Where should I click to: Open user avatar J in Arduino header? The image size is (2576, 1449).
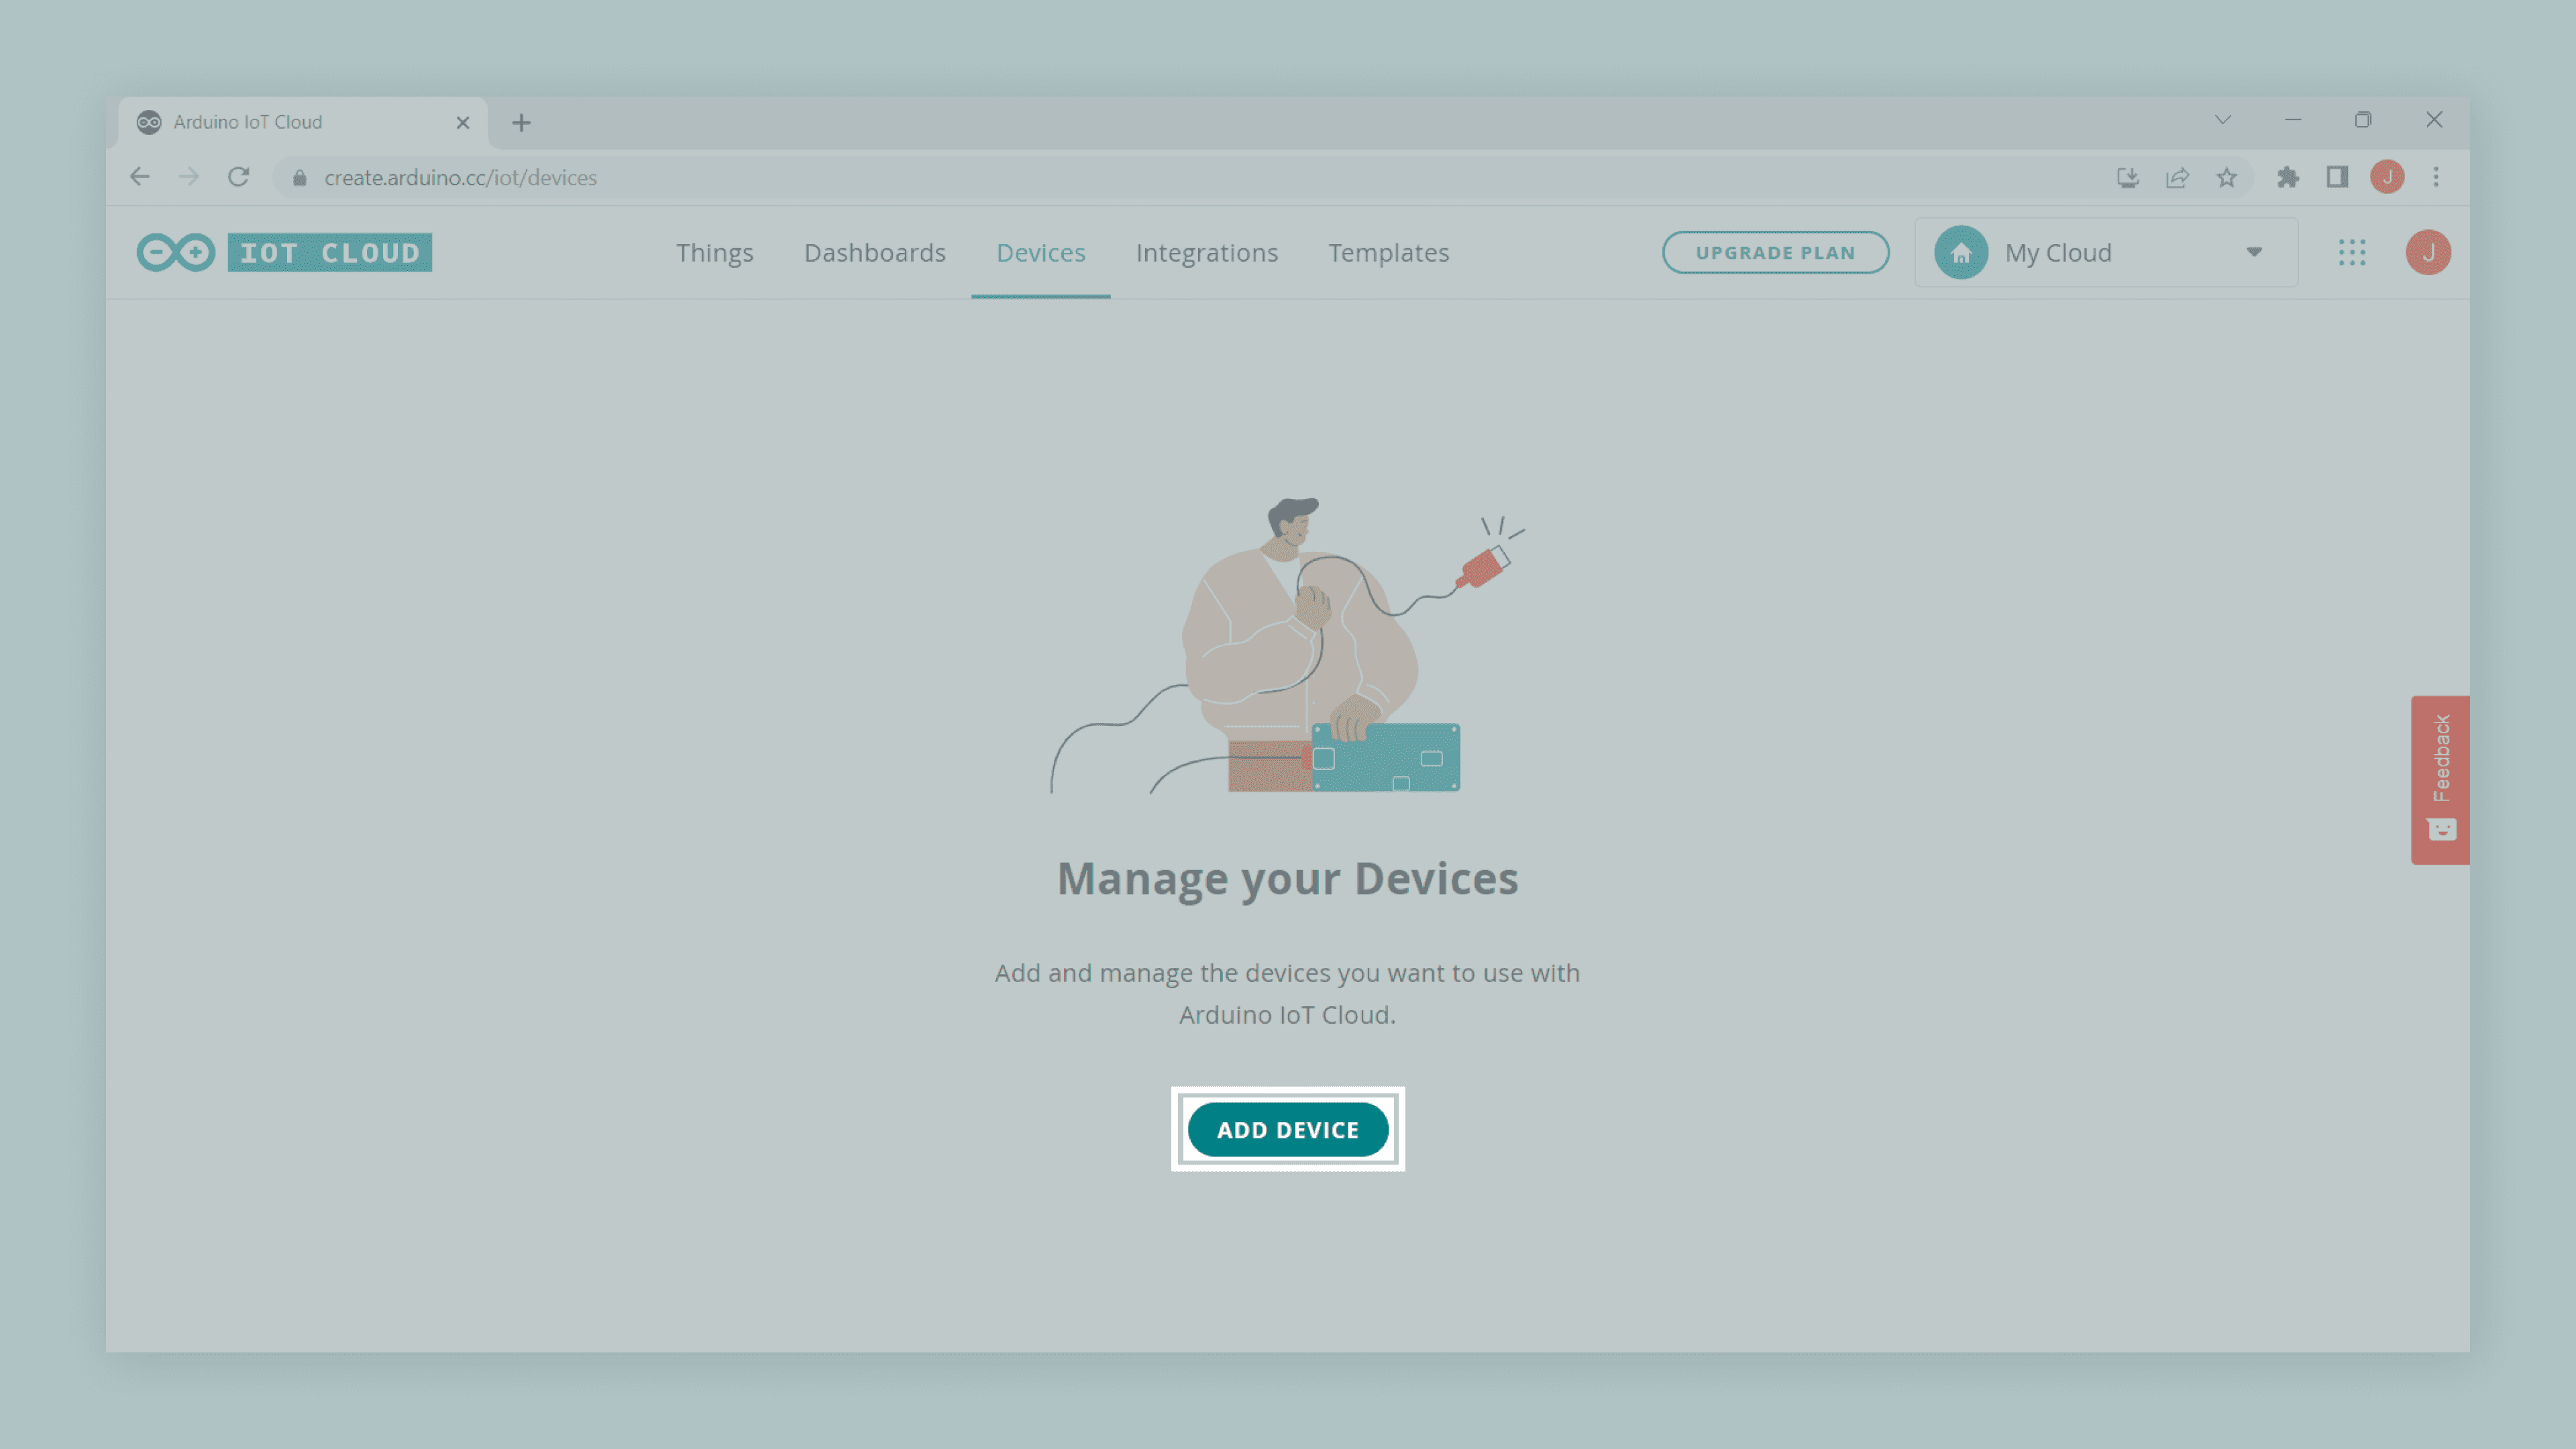[x=2427, y=252]
